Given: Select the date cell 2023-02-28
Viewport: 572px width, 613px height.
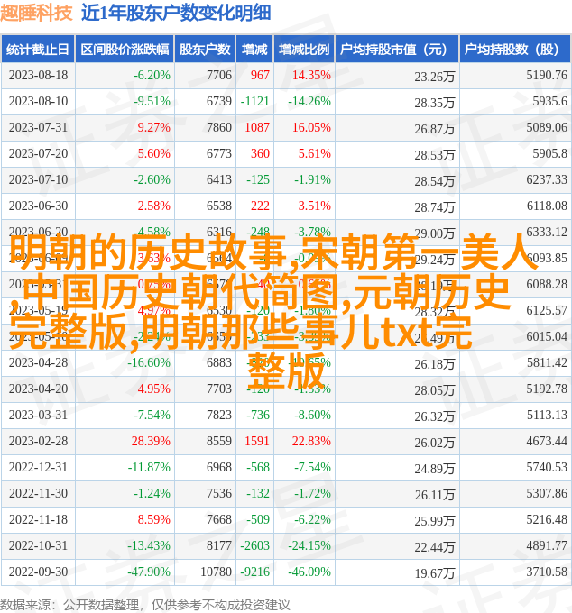Looking at the screenshot, I should [x=38, y=442].
